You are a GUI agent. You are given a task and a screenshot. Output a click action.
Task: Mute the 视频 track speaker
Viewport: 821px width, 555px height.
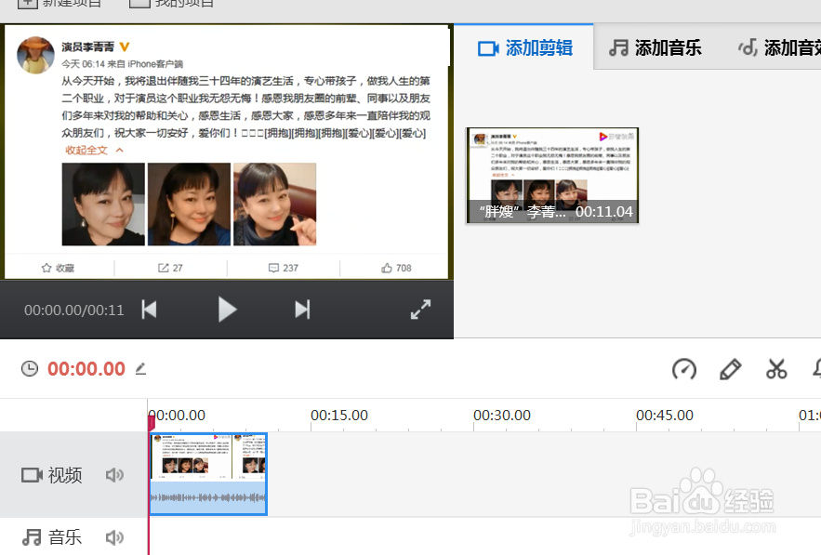tap(114, 475)
